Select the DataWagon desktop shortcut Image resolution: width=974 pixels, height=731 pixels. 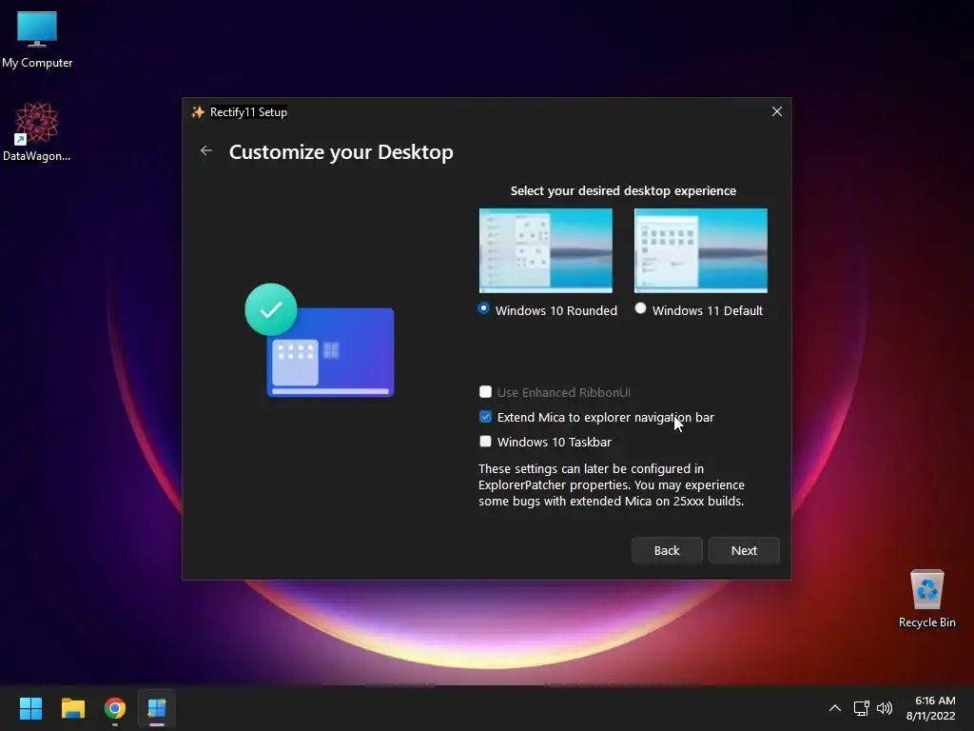pos(37,131)
